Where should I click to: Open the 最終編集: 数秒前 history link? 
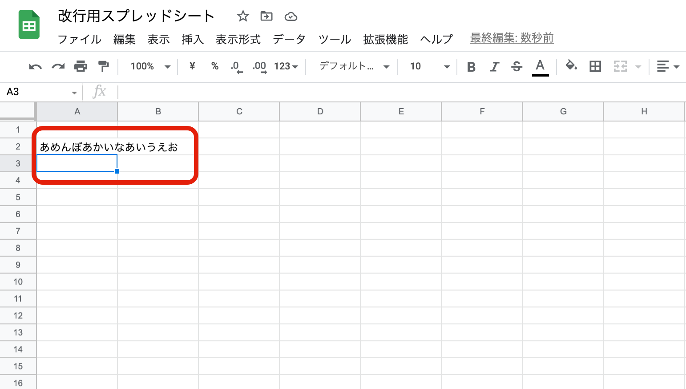(512, 38)
